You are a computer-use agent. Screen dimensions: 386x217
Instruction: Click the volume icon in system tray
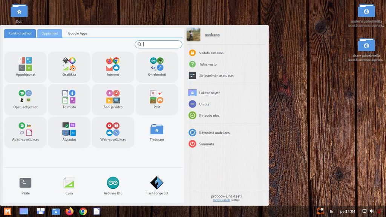coord(372,211)
